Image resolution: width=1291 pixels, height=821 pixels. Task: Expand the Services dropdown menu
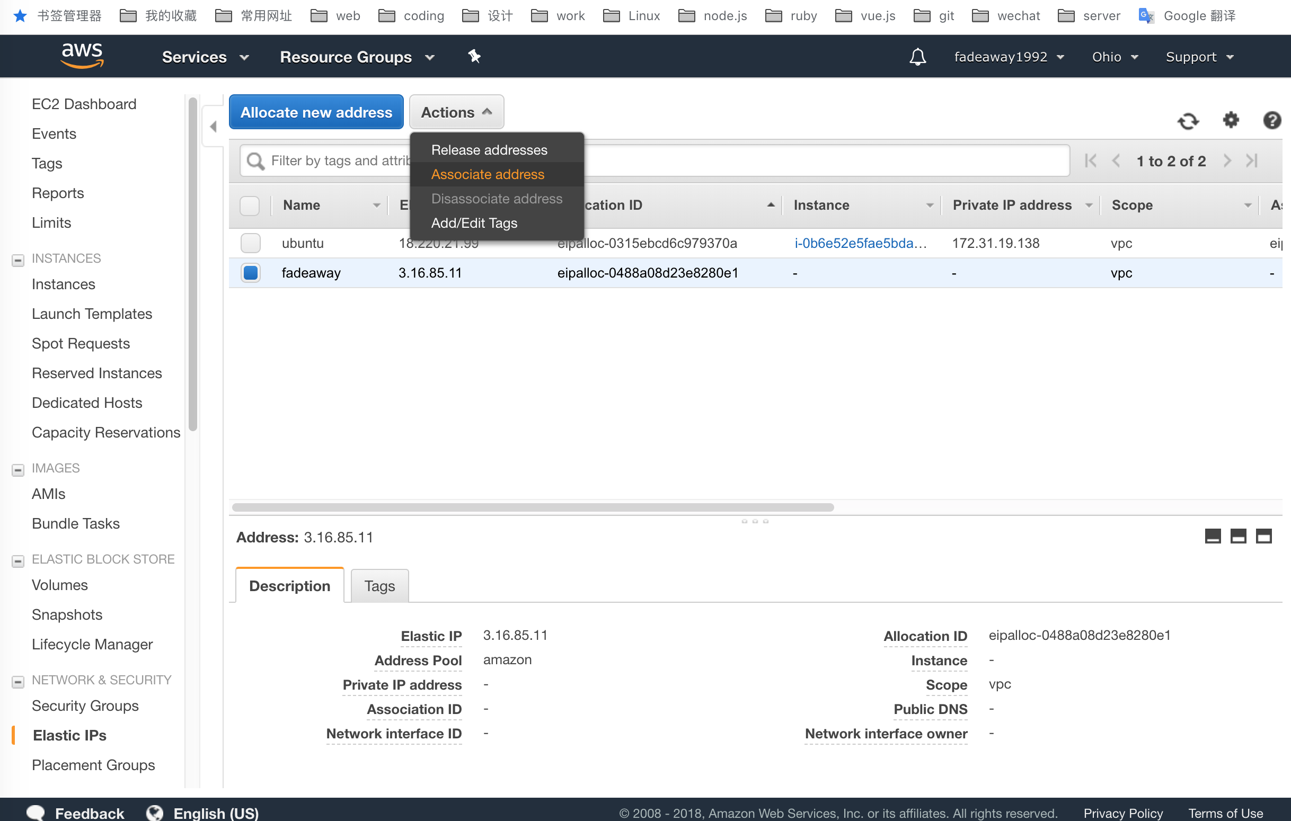click(x=205, y=57)
